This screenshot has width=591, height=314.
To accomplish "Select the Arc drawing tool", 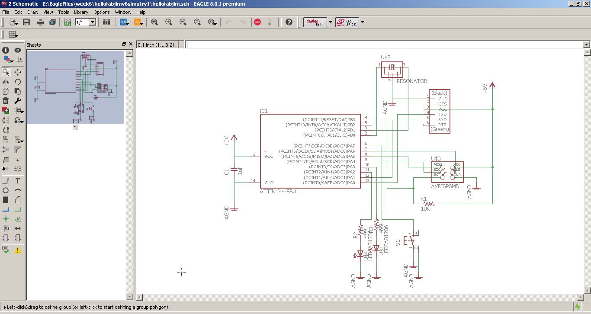I will click(18, 190).
